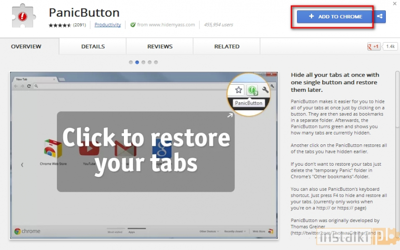Image resolution: width=400 pixels, height=250 pixels.
Task: Select the first slideshow dot
Action: pos(130,62)
